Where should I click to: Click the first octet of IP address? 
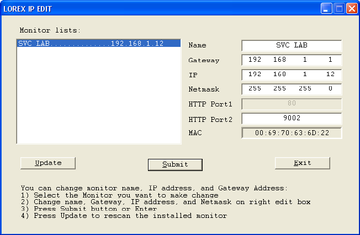pyautogui.click(x=255, y=74)
